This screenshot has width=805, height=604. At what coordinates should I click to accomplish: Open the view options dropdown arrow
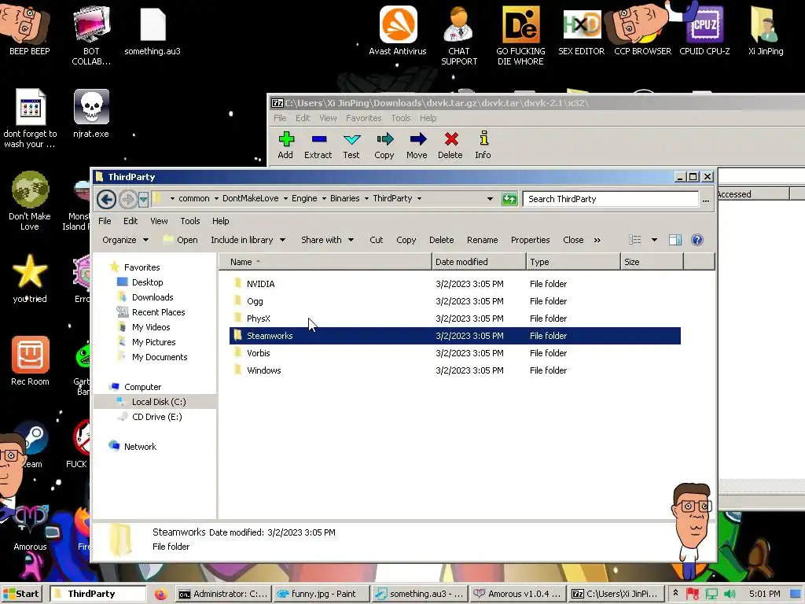click(x=654, y=240)
